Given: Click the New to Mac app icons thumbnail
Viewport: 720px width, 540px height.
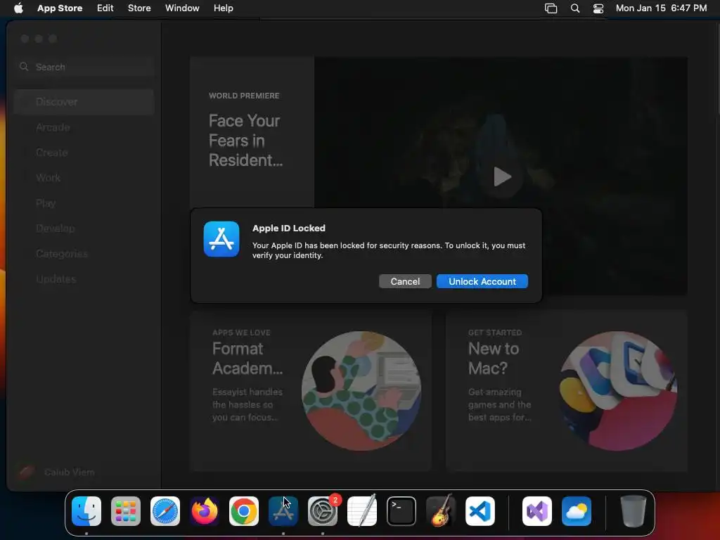Looking at the screenshot, I should 617,391.
